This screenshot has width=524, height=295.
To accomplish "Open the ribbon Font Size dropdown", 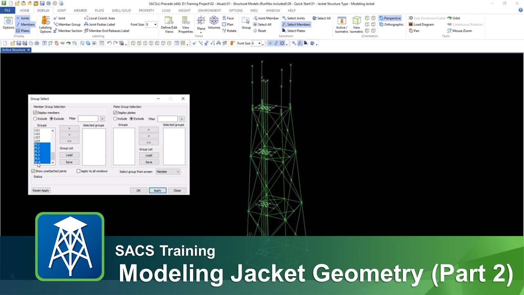I will point(155,25).
